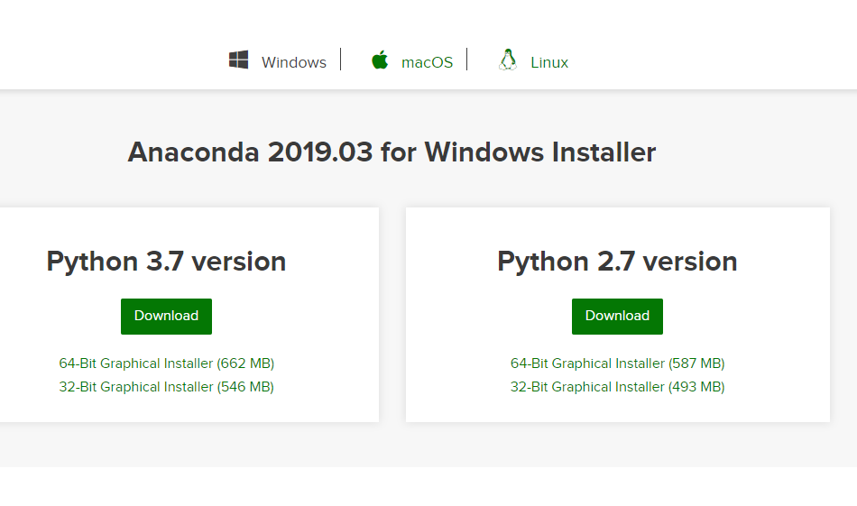The width and height of the screenshot is (857, 506).
Task: Download the Python 3.7 version installer
Action: [166, 317]
